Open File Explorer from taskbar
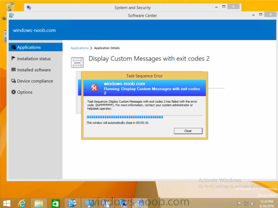Image resolution: width=278 pixels, height=208 pixels. (39, 203)
